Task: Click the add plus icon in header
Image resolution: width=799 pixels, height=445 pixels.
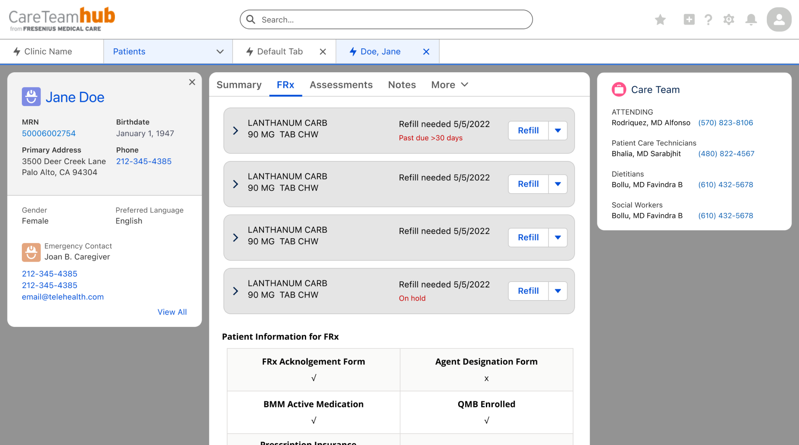Action: 689,19
